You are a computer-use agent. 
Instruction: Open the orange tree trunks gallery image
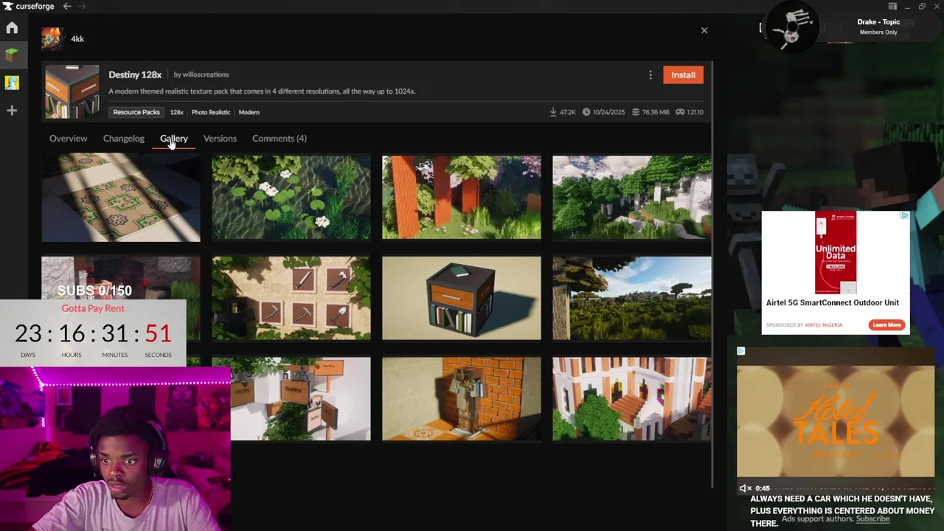point(462,198)
